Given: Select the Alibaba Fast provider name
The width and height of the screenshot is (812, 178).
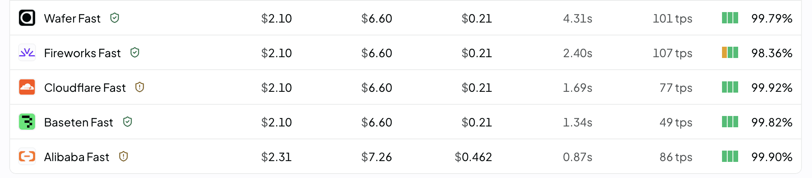Looking at the screenshot, I should 77,157.
